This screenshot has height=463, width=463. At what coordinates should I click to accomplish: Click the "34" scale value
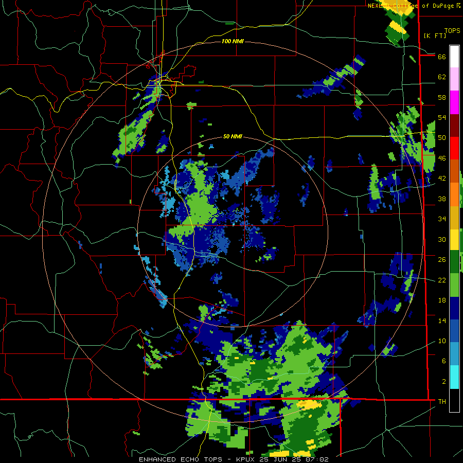(x=442, y=219)
